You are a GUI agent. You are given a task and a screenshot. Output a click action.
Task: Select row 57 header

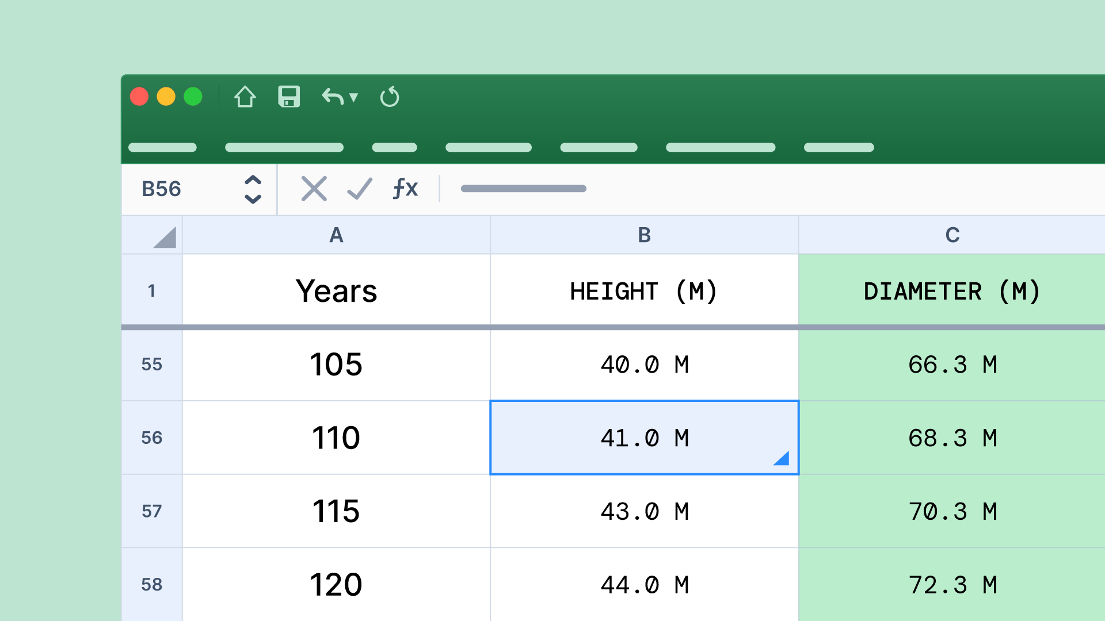coord(152,511)
